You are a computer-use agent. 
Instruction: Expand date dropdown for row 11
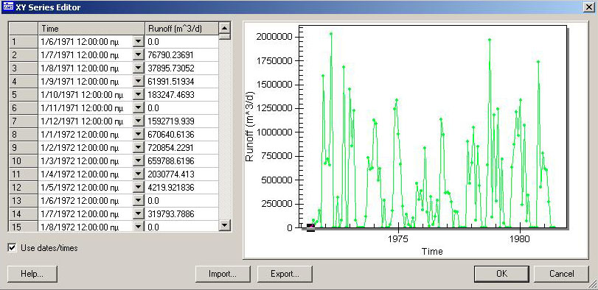[138, 174]
